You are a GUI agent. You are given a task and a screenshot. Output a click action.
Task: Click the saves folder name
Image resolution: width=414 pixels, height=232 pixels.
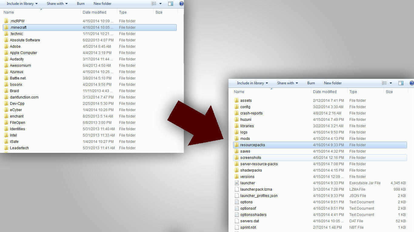click(x=245, y=151)
